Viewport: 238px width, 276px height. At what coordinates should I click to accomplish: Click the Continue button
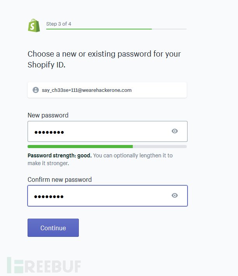[x=53, y=228]
